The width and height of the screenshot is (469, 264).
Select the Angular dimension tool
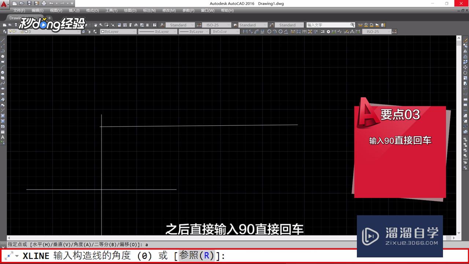pos(286,32)
